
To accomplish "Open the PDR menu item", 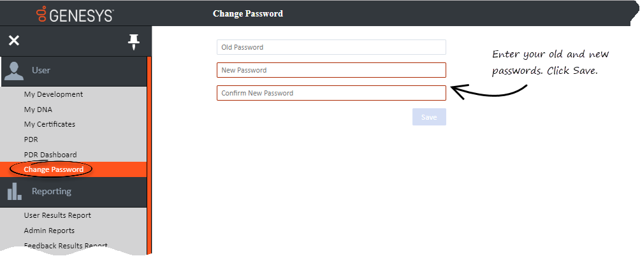I will coord(31,139).
